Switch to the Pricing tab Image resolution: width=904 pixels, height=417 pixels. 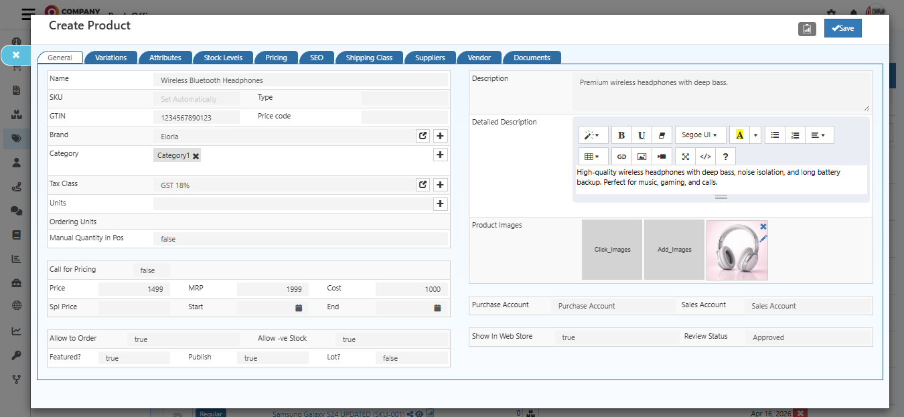[x=276, y=58]
